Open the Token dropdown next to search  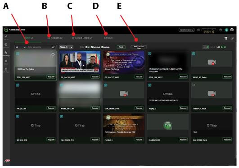[x=66, y=47]
